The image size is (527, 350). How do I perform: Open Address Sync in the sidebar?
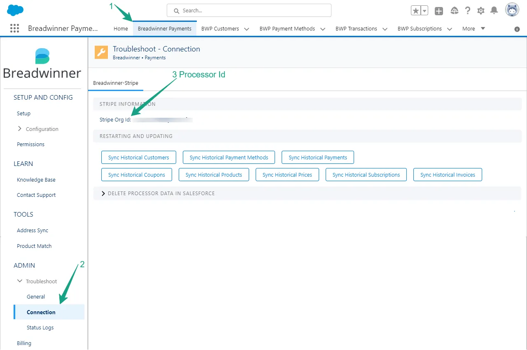33,230
